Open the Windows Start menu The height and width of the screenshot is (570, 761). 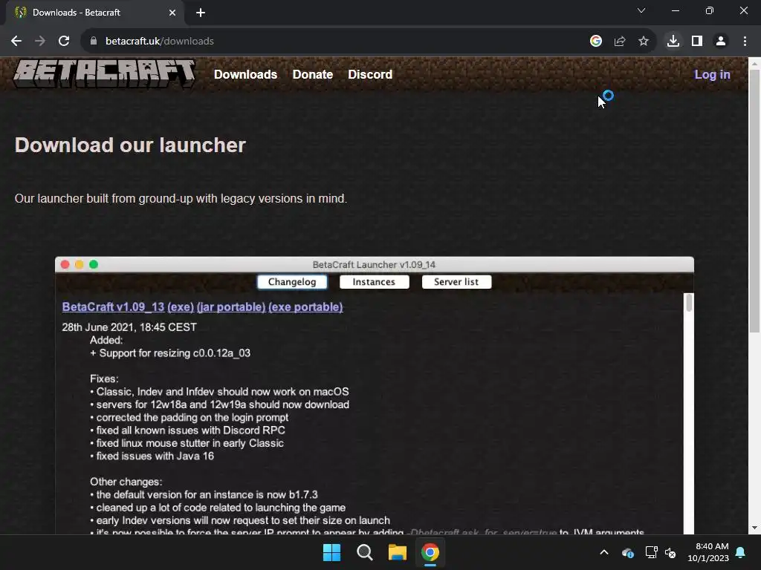[x=331, y=552]
